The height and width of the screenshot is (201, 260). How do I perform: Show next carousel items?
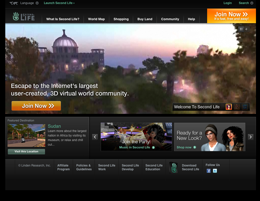pos(250,137)
